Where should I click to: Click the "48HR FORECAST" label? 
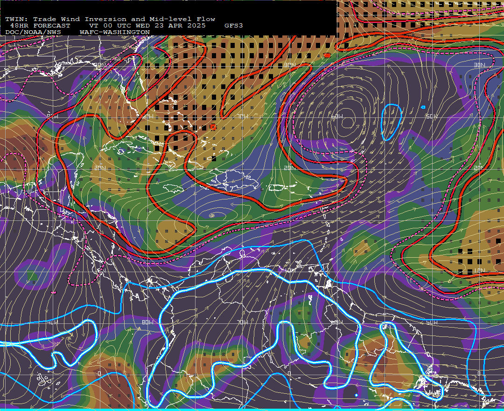click(40, 26)
